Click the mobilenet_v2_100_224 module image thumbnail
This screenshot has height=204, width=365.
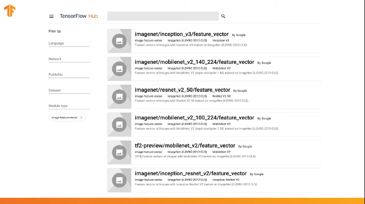(119, 124)
